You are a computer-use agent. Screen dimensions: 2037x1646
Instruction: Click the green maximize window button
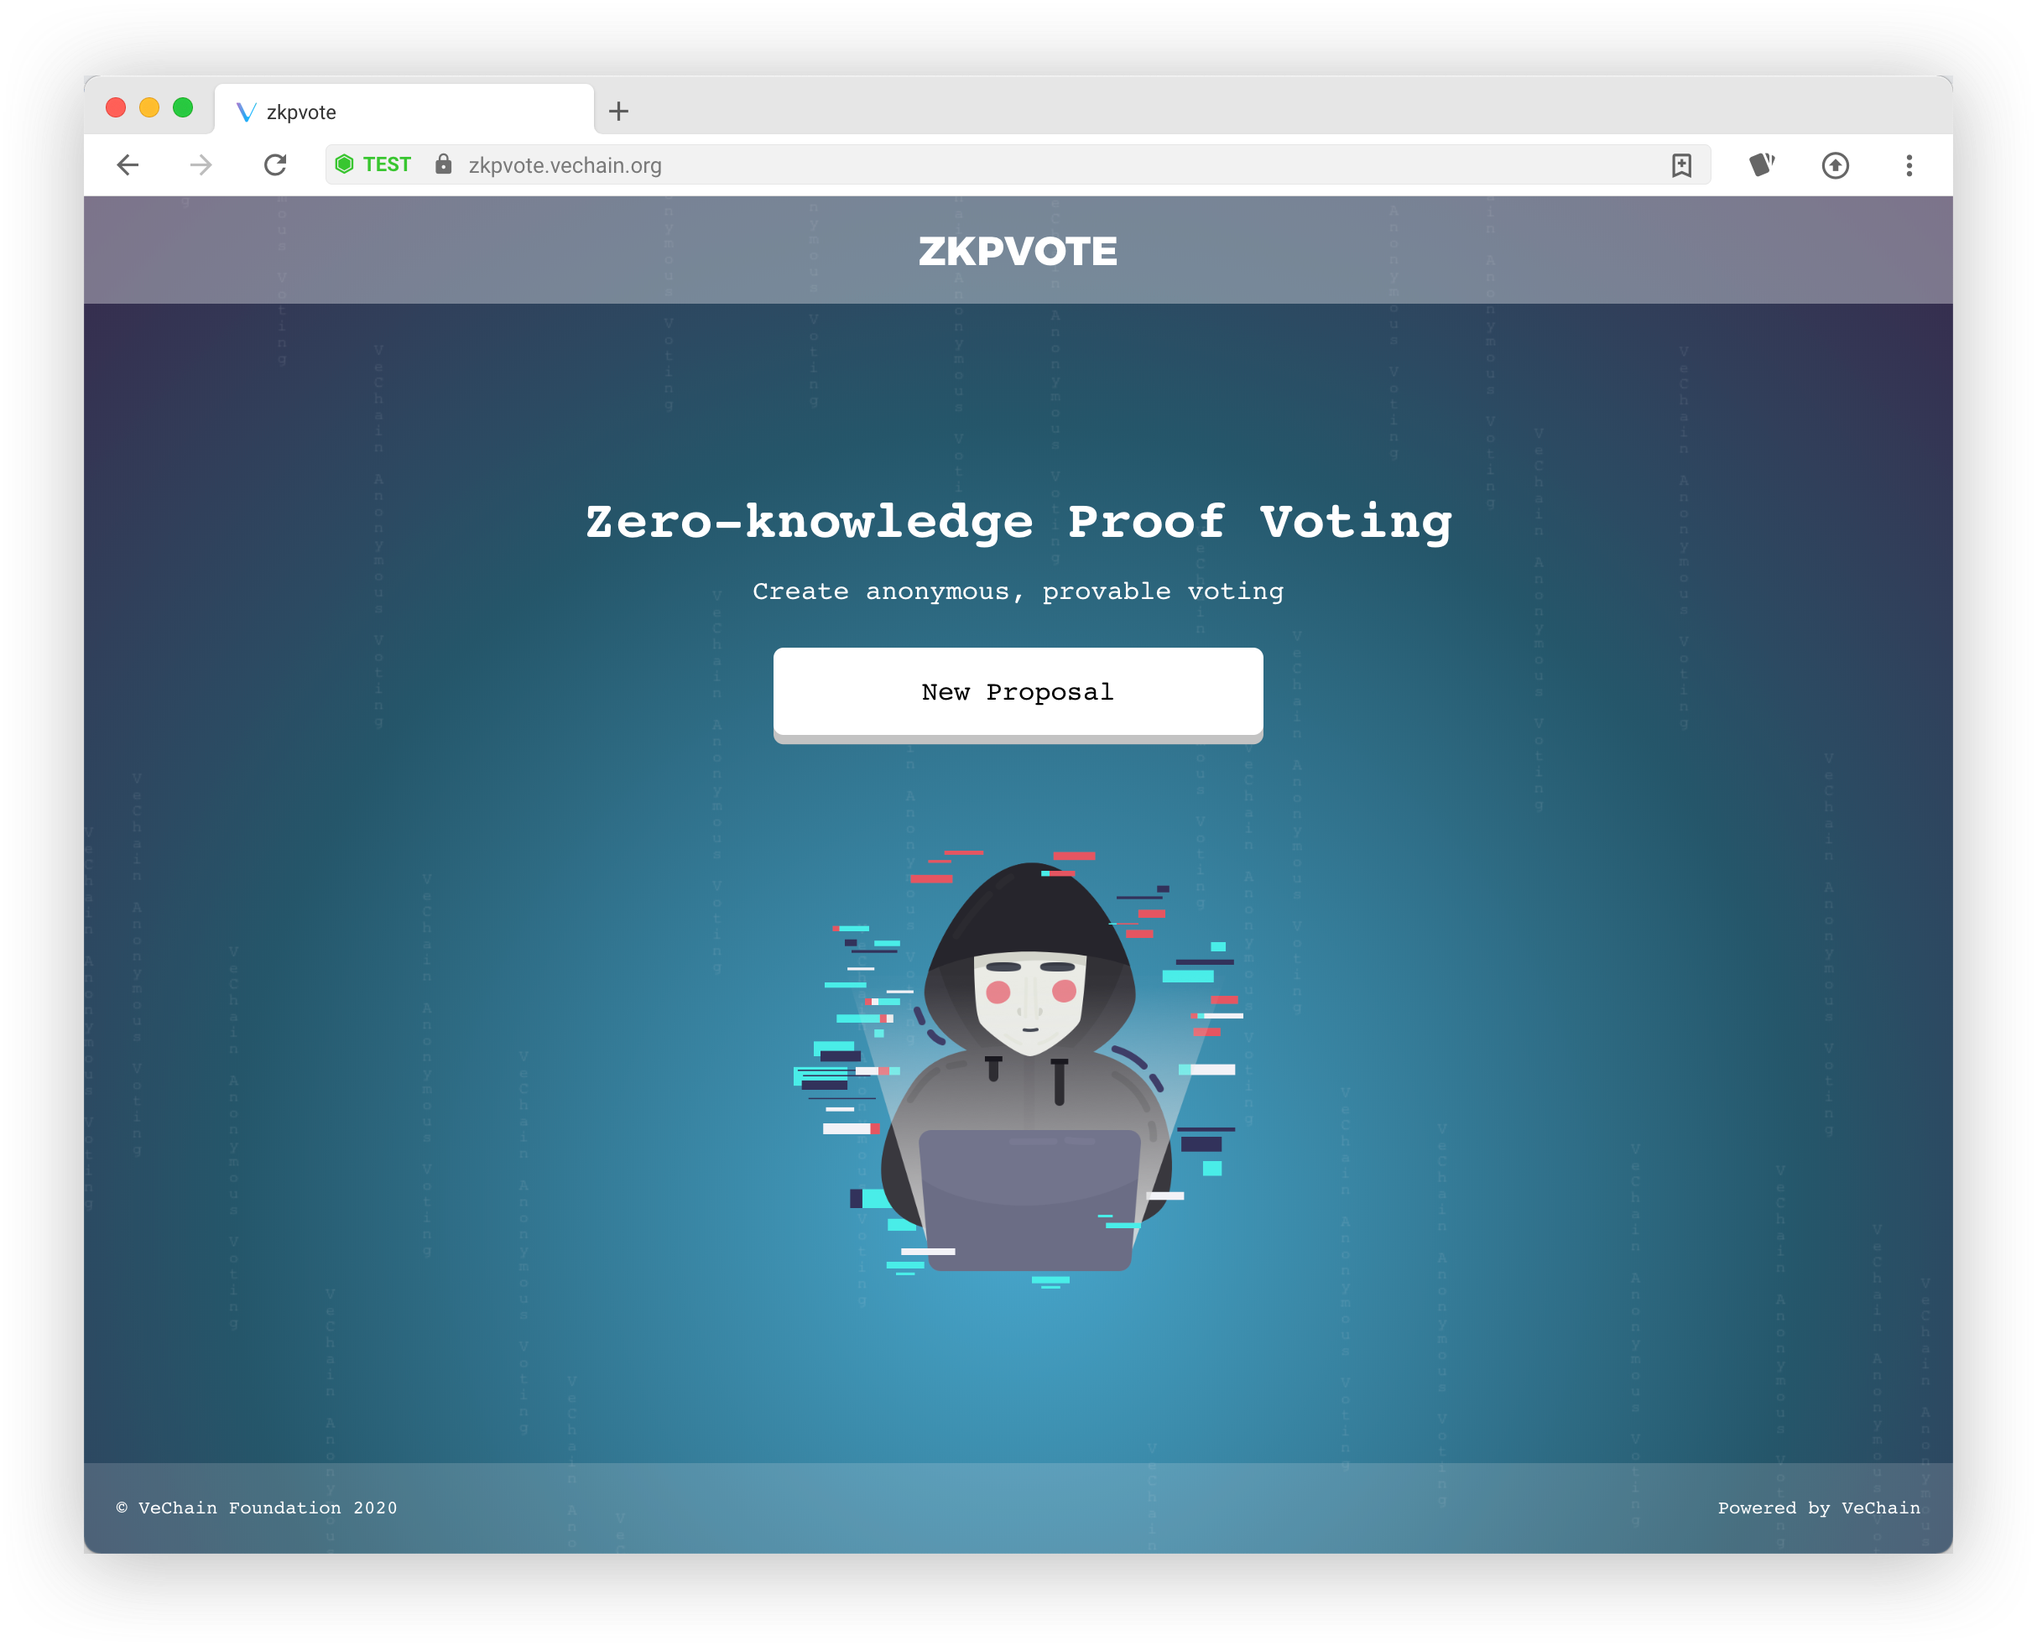183,107
